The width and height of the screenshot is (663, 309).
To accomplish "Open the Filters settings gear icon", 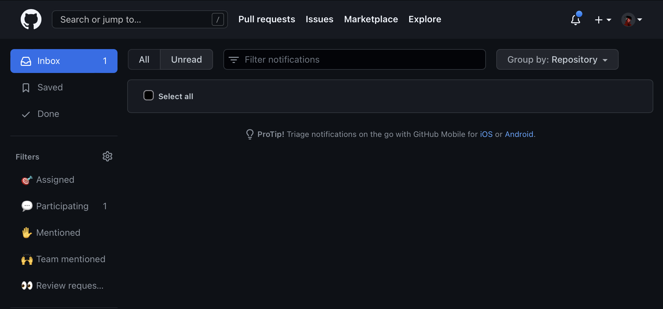I will tap(107, 156).
